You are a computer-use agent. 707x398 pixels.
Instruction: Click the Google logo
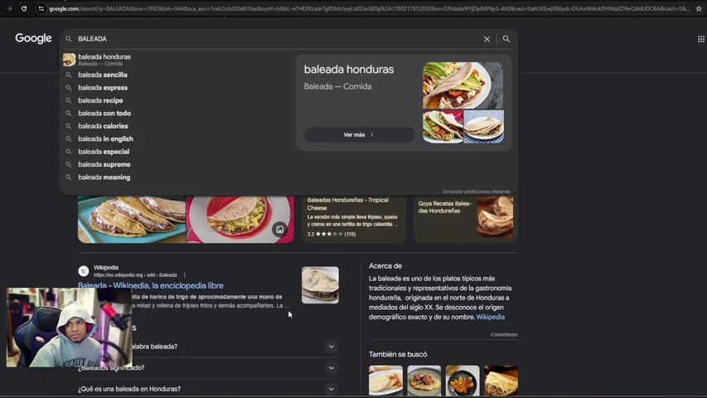pos(33,38)
